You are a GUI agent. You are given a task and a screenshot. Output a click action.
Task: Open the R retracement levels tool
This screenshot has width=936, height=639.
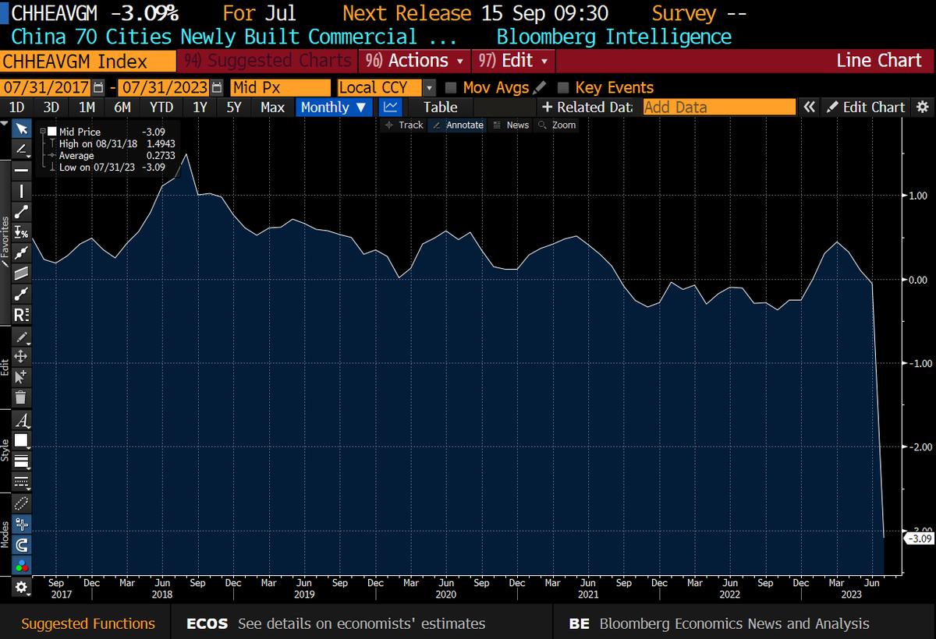pyautogui.click(x=21, y=315)
